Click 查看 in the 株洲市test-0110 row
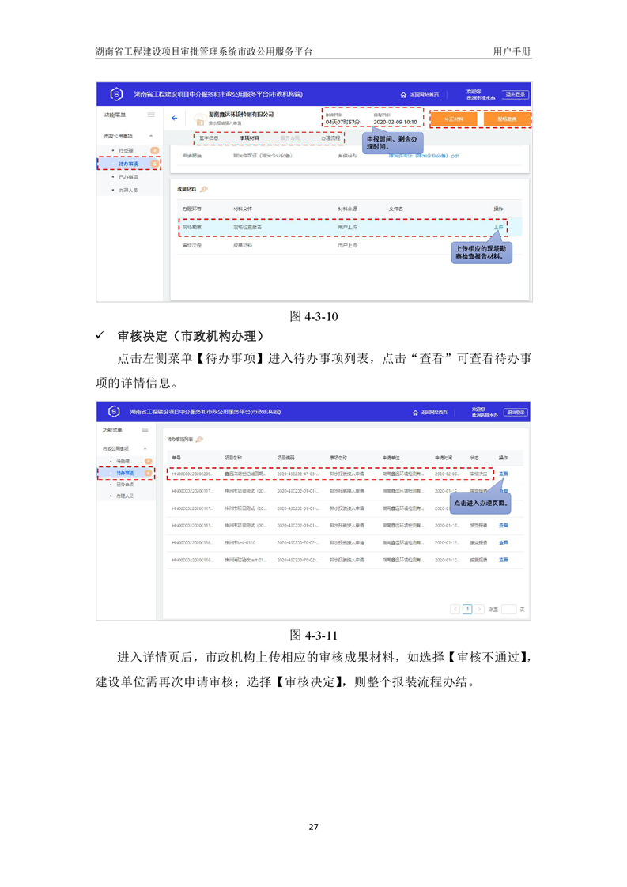This screenshot has height=887, width=627. (503, 542)
